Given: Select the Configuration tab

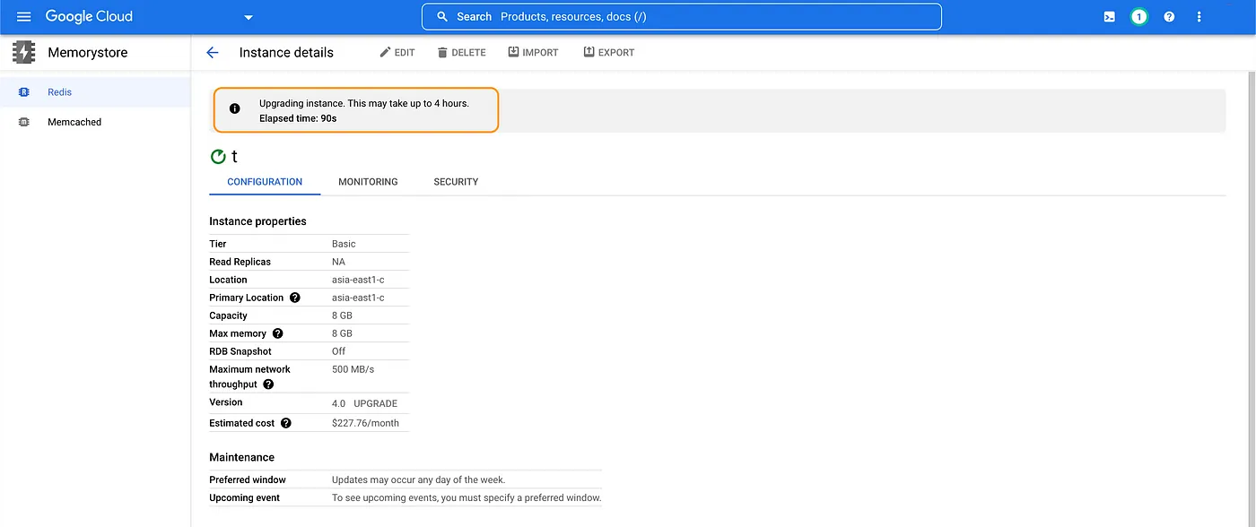Looking at the screenshot, I should tap(265, 182).
